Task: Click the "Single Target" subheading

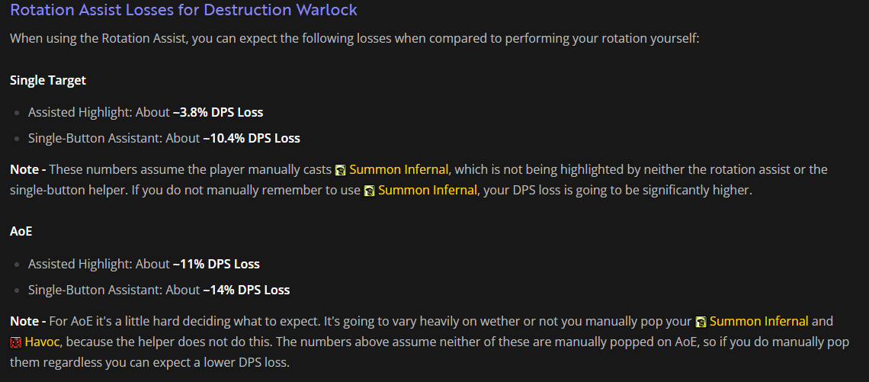Action: pos(48,80)
